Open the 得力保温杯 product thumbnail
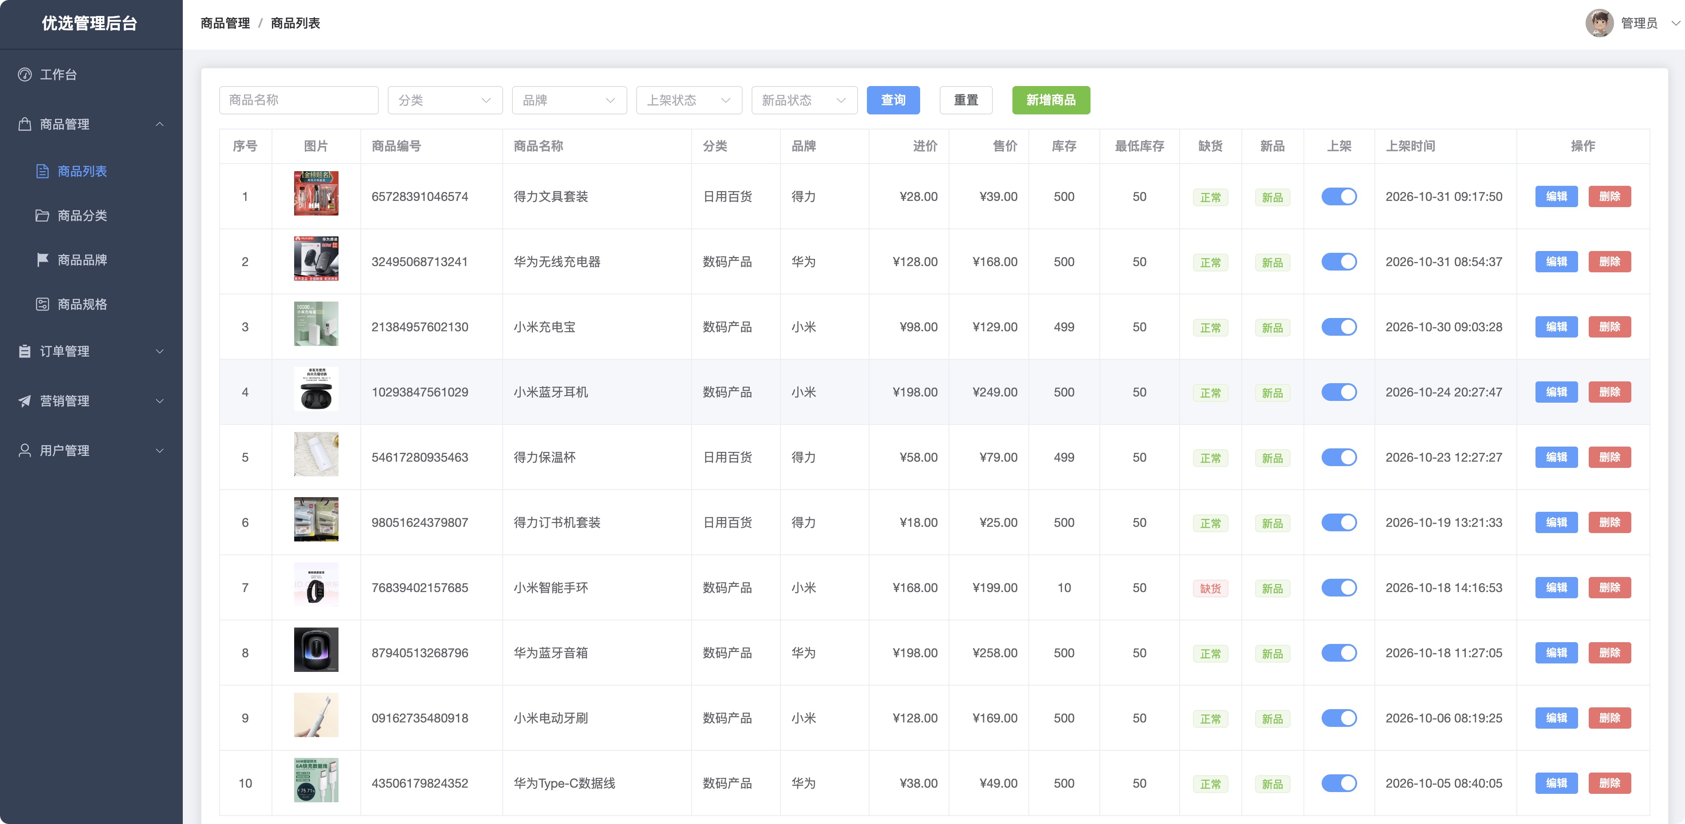The height and width of the screenshot is (824, 1685). click(x=316, y=455)
